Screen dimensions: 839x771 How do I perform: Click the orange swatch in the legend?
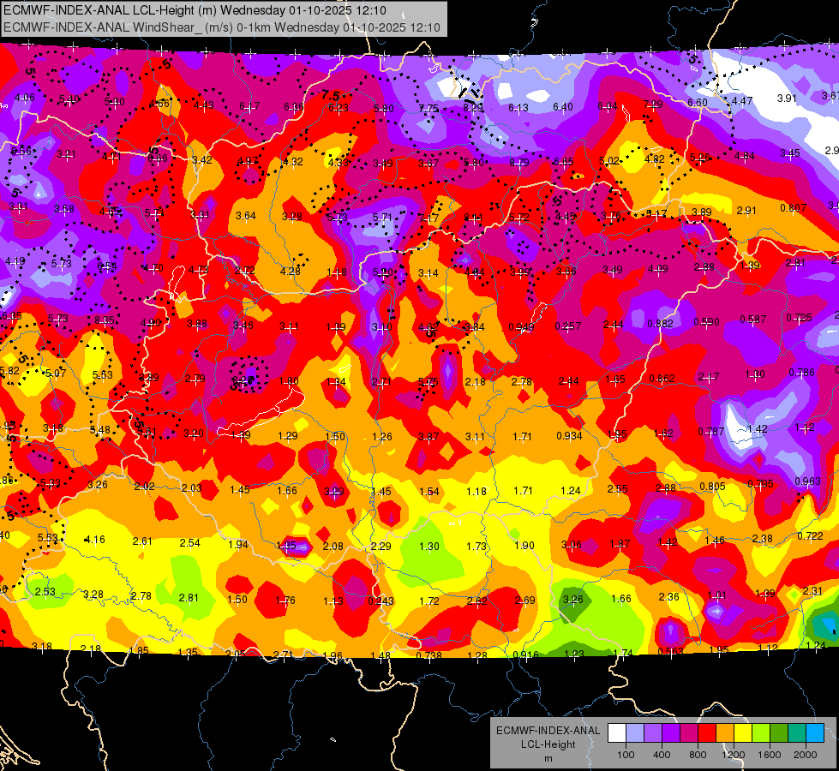point(725,733)
